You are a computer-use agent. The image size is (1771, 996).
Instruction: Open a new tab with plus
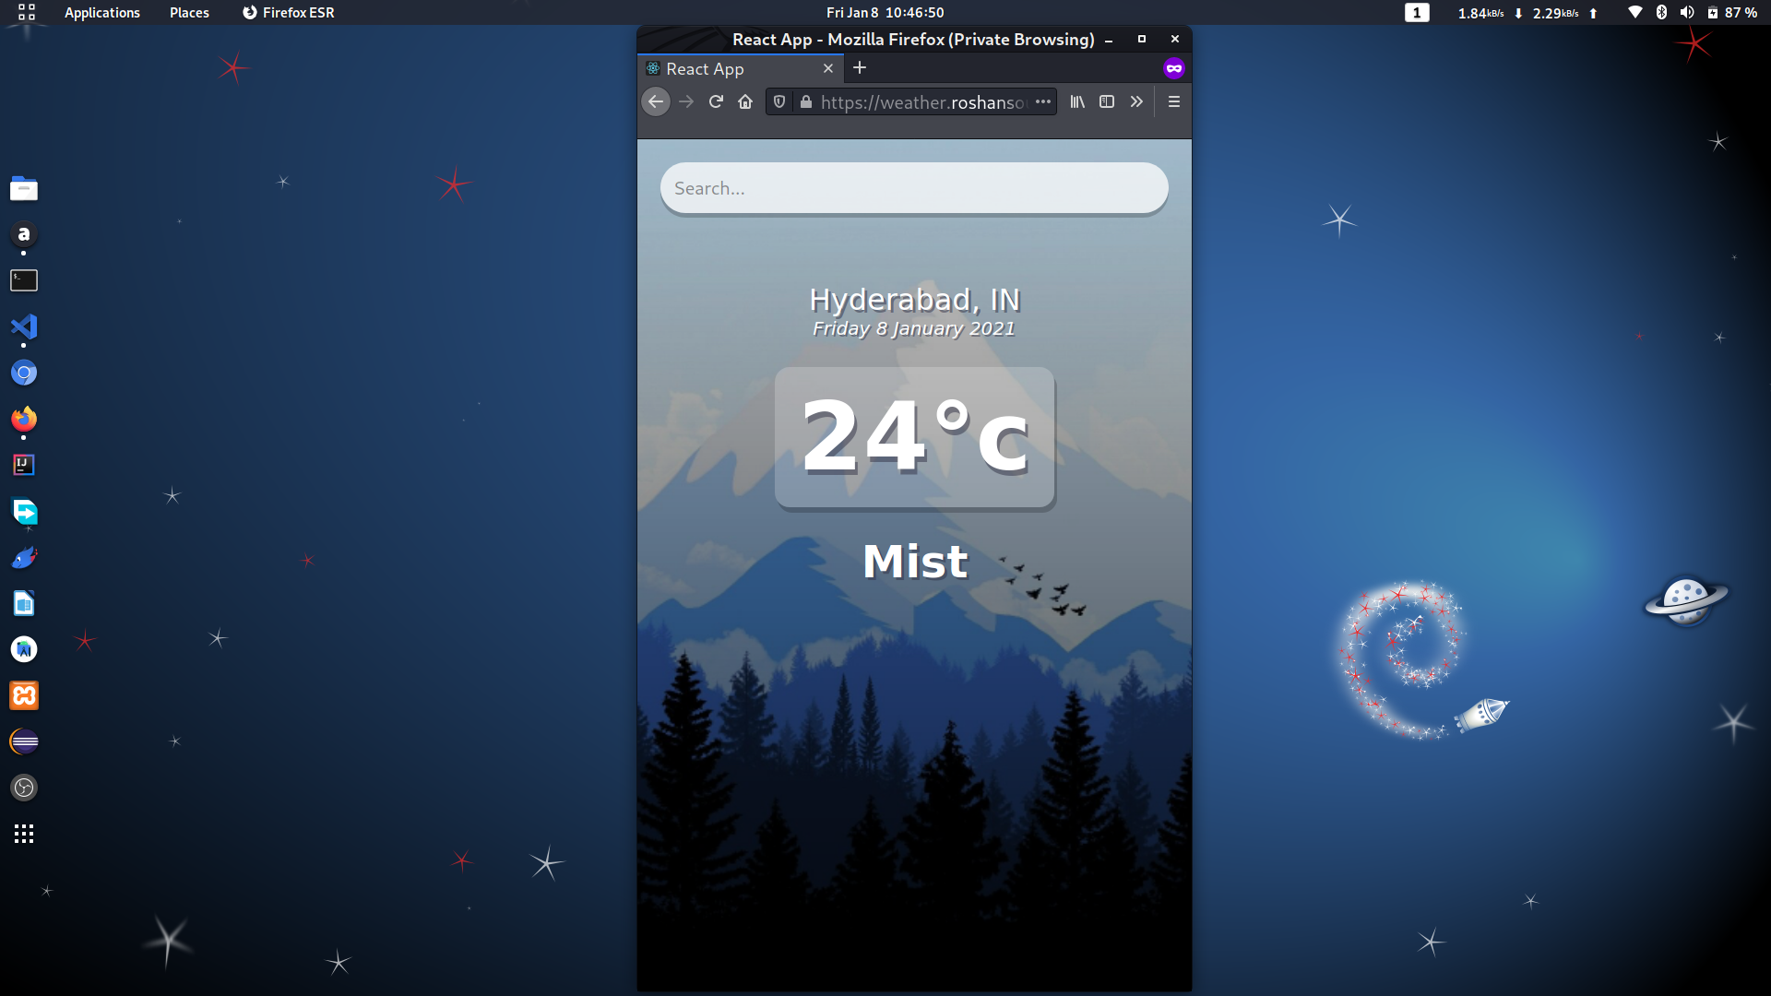pos(860,67)
